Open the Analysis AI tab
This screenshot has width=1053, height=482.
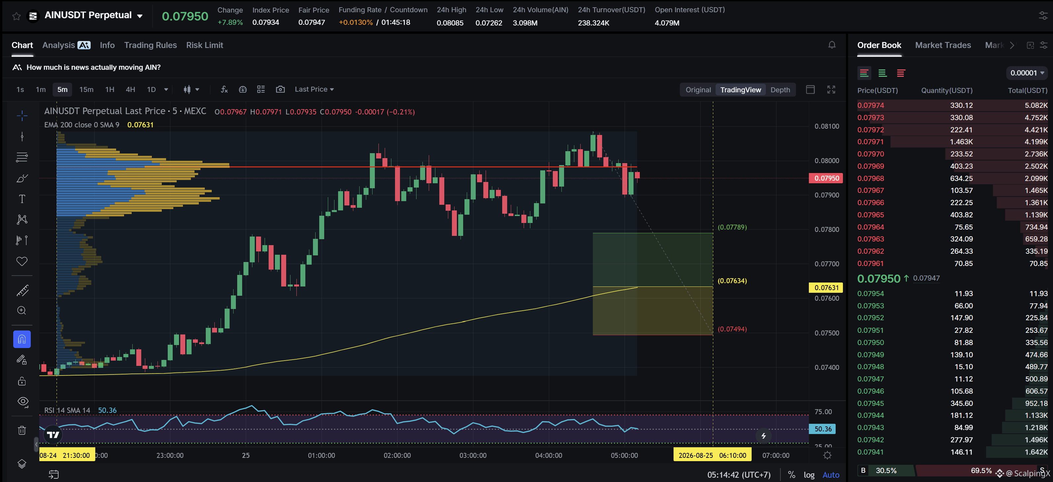[66, 45]
